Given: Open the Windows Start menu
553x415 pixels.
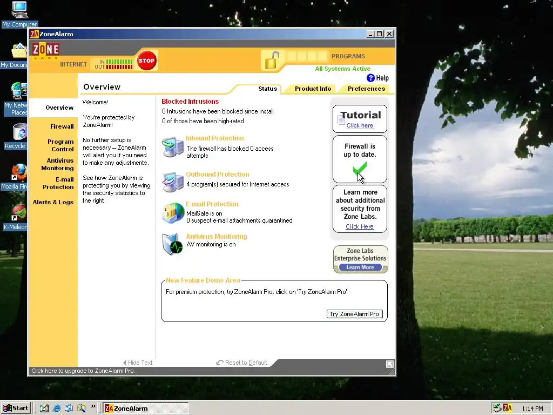Looking at the screenshot, I should coord(16,409).
